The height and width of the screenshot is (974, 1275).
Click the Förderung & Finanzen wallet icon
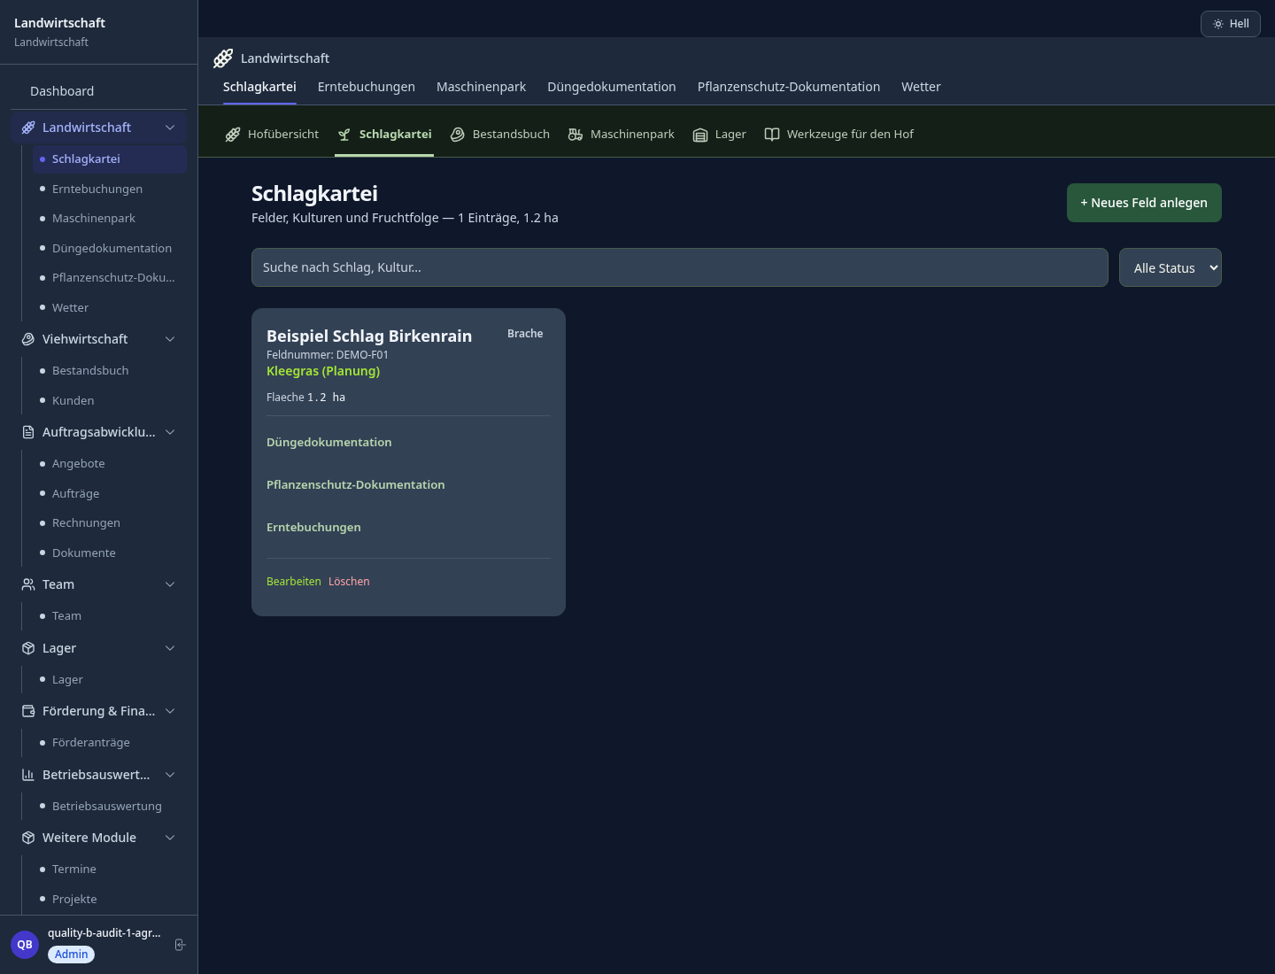click(x=28, y=711)
